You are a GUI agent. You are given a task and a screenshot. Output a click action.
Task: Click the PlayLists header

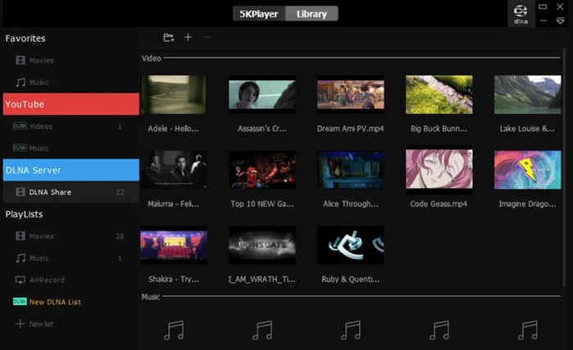pyautogui.click(x=24, y=214)
